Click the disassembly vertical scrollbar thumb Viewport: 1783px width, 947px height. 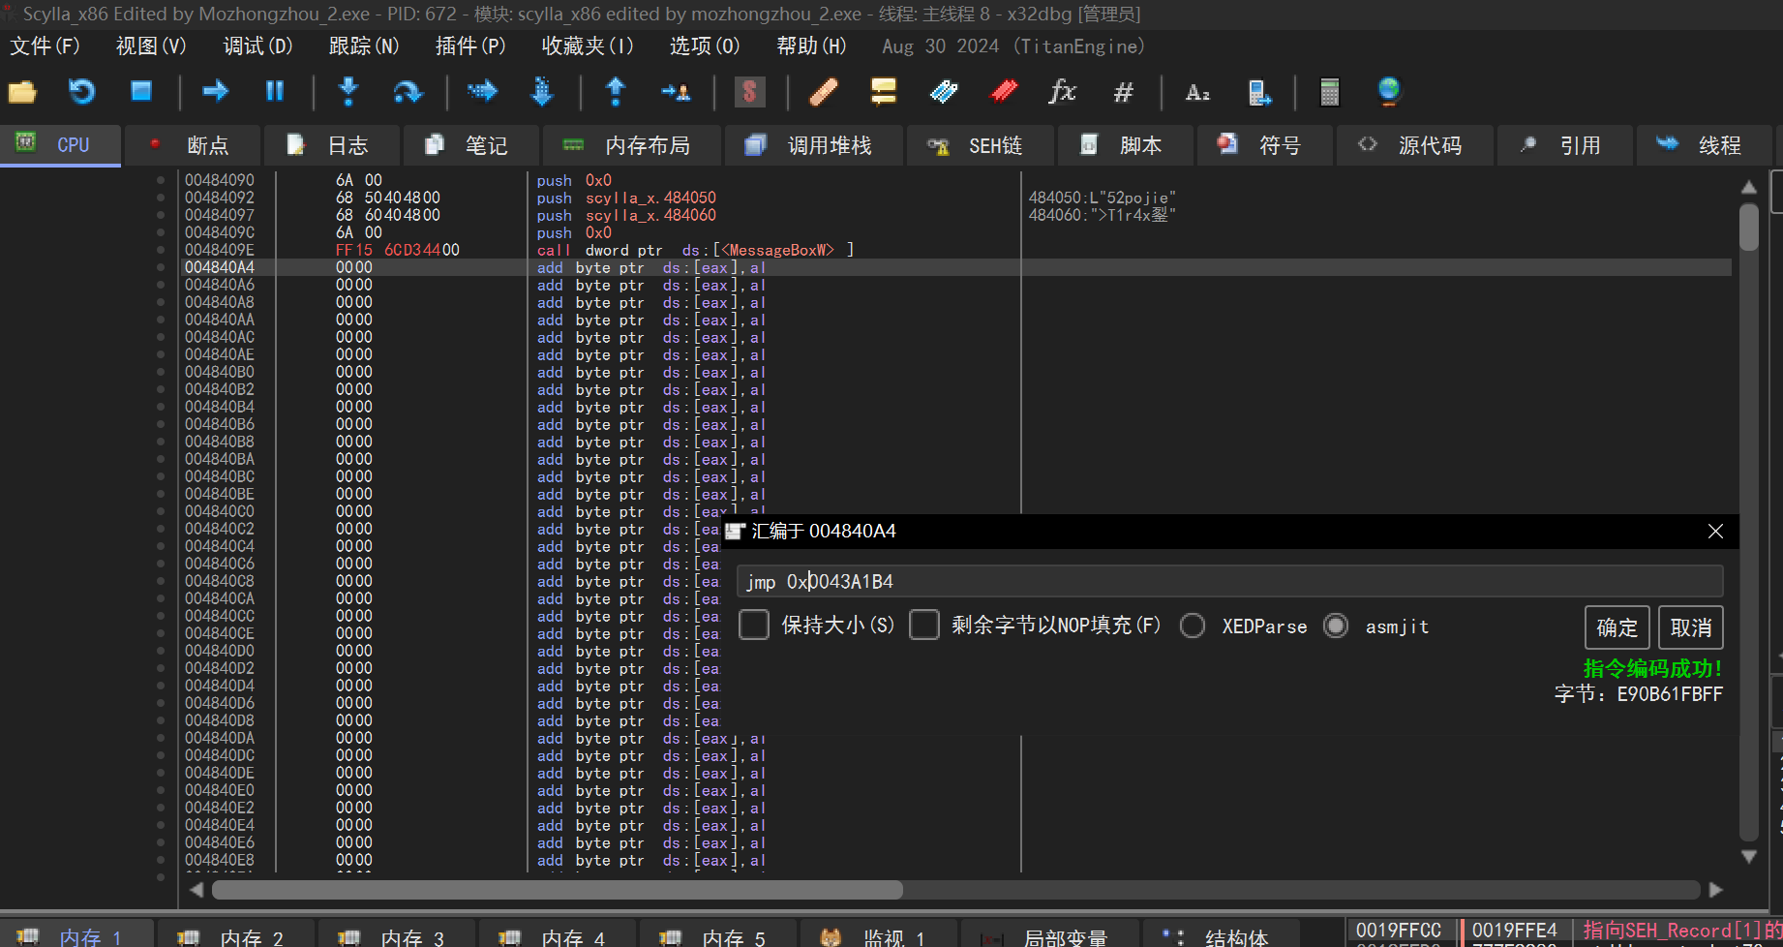tap(1749, 228)
